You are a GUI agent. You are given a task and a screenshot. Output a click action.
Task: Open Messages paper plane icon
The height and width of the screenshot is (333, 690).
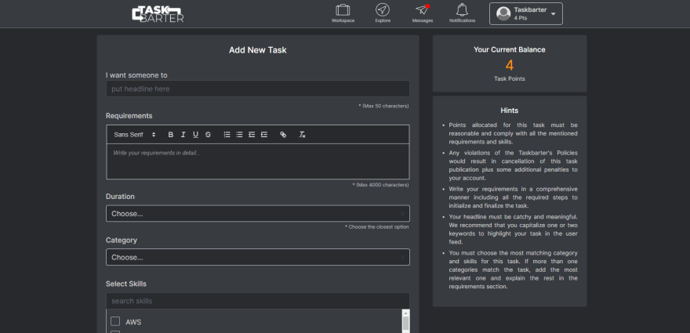422,9
